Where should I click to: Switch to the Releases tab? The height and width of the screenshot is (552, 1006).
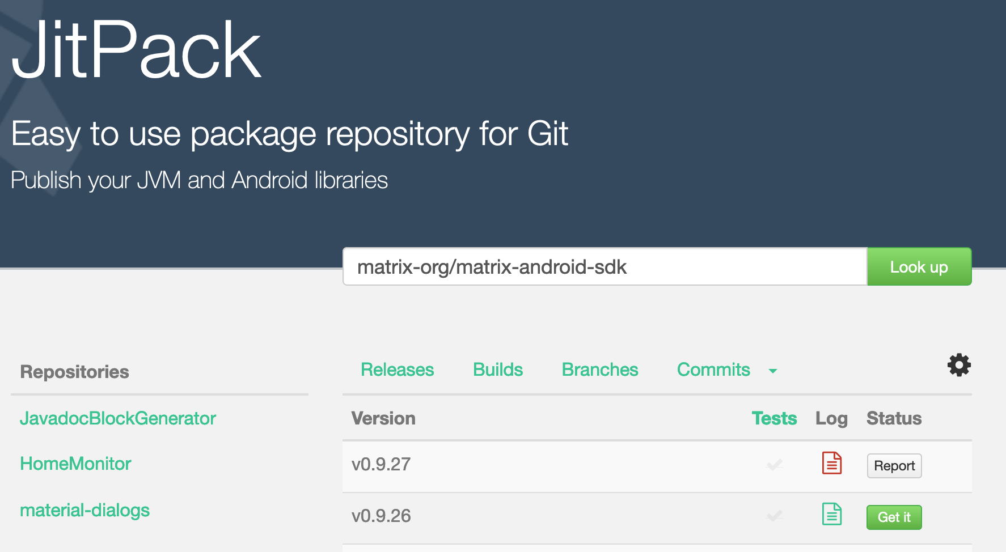pyautogui.click(x=397, y=370)
